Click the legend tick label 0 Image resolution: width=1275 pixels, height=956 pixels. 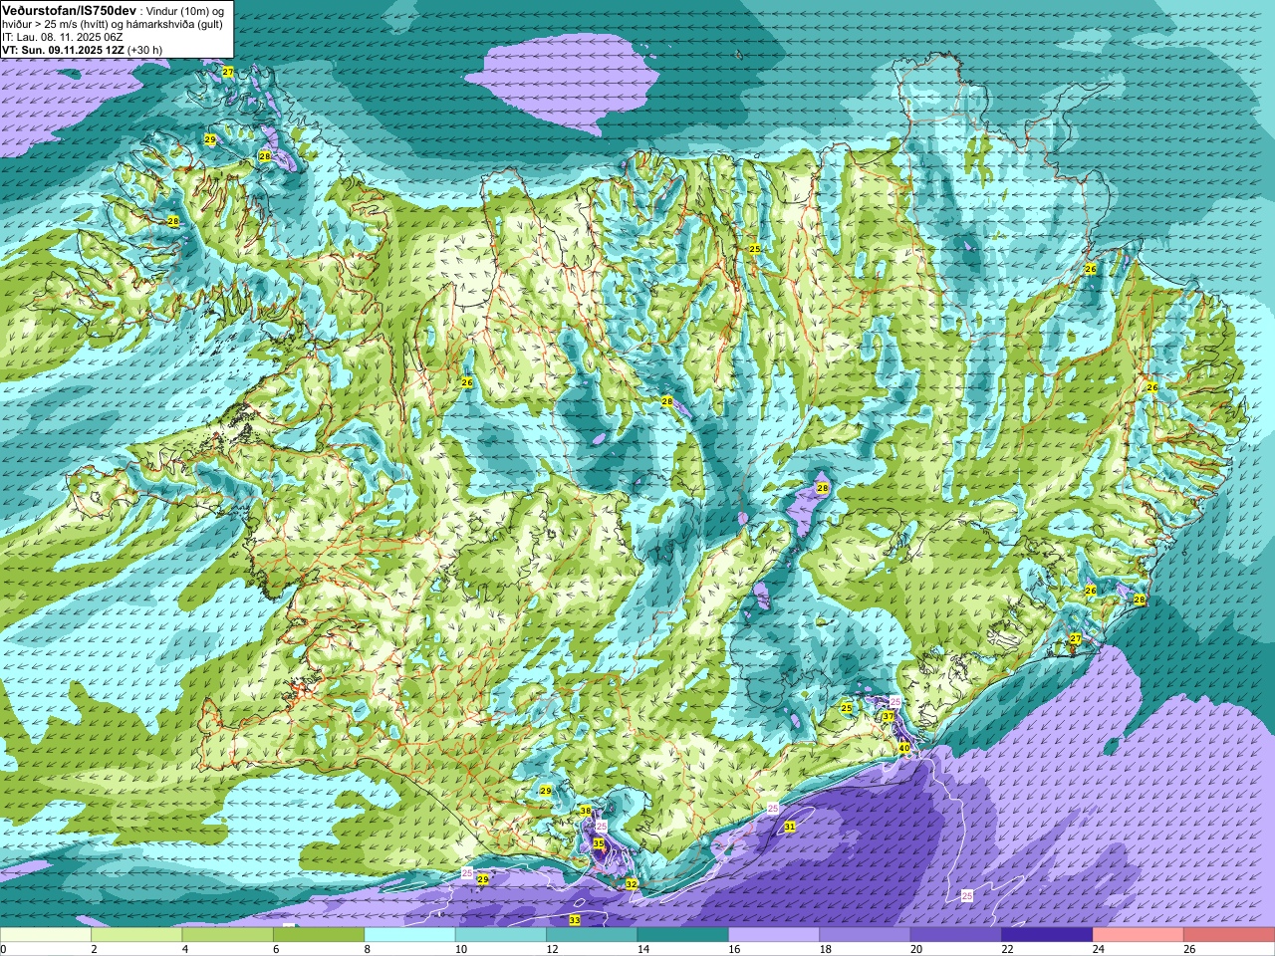4,949
